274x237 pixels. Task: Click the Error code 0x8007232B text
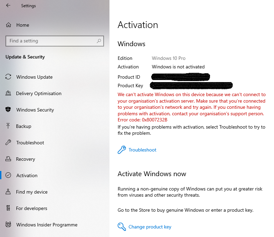click(x=142, y=120)
